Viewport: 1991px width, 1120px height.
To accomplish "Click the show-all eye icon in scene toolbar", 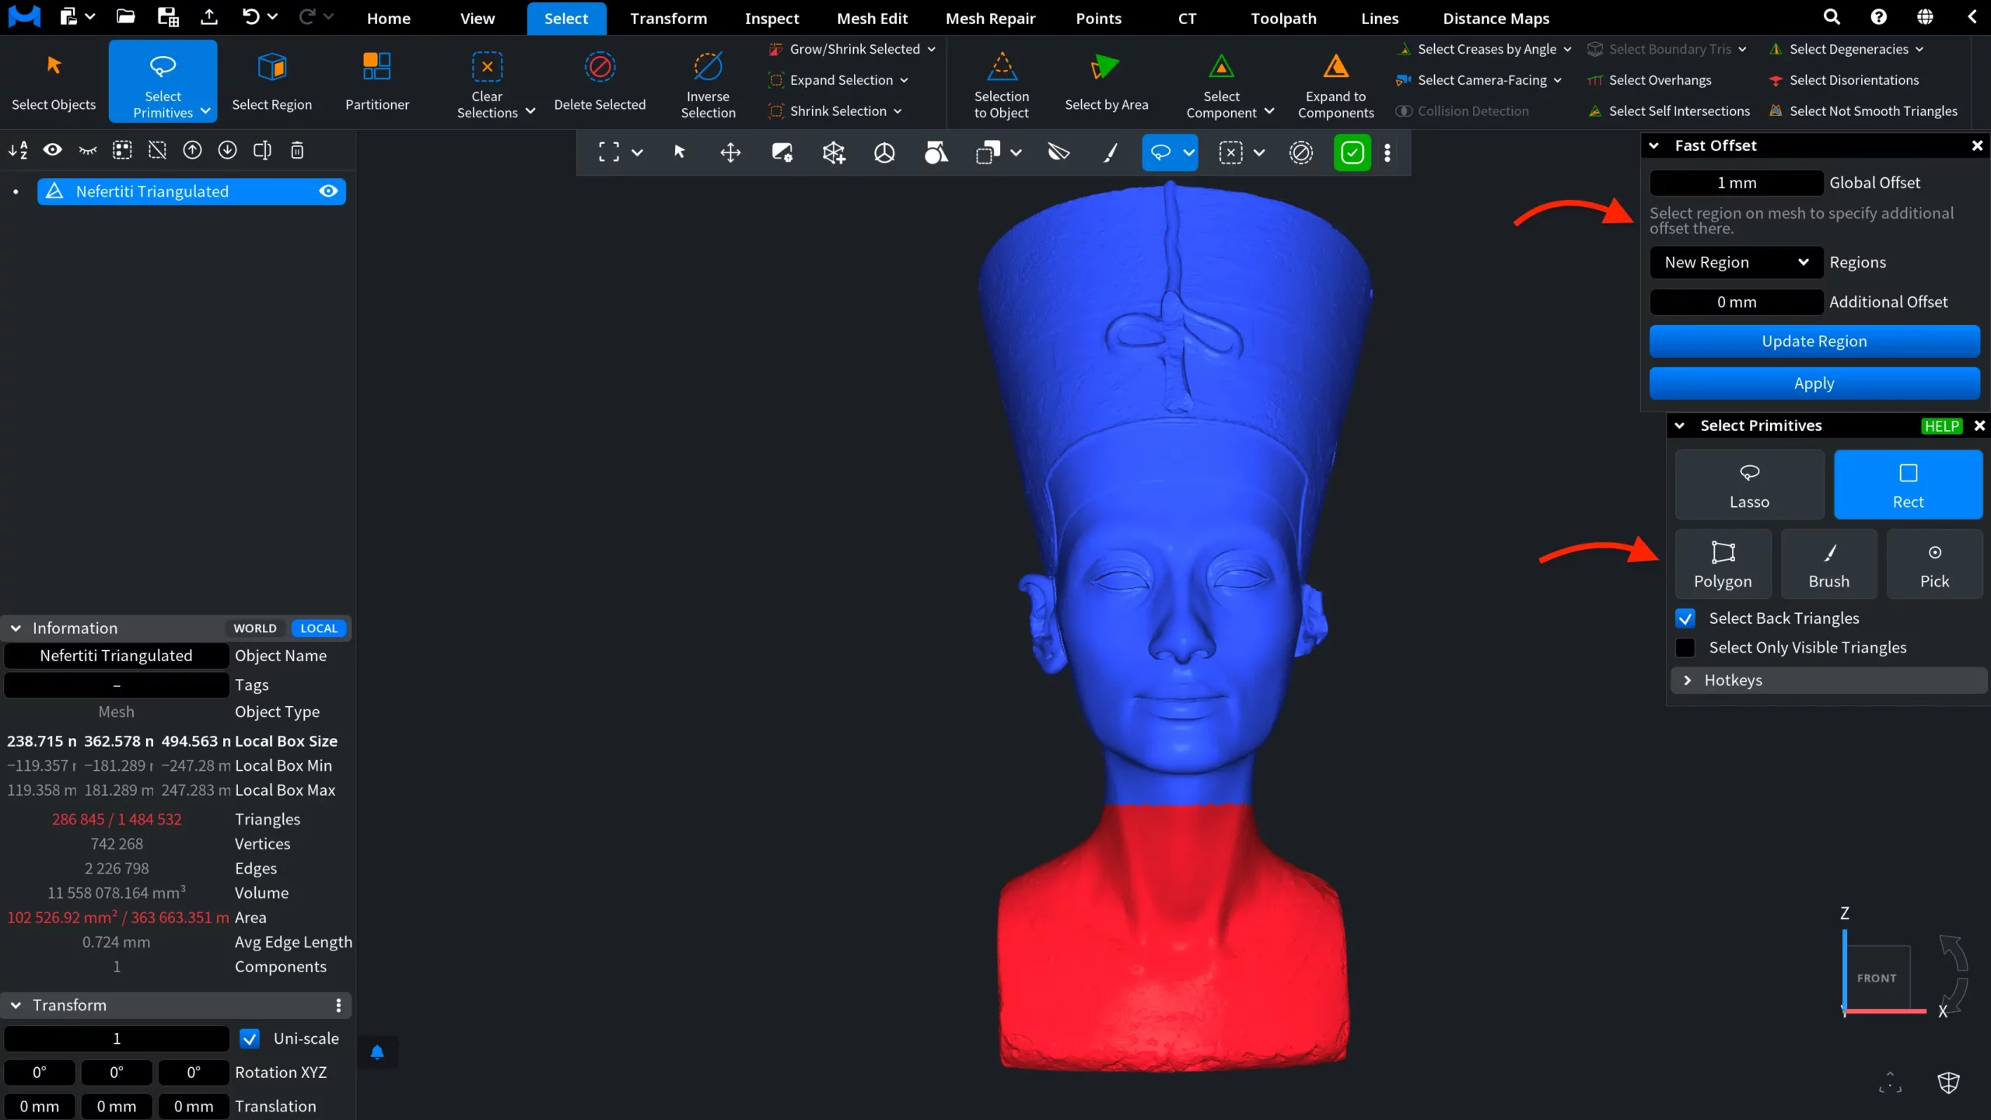I will tap(52, 150).
